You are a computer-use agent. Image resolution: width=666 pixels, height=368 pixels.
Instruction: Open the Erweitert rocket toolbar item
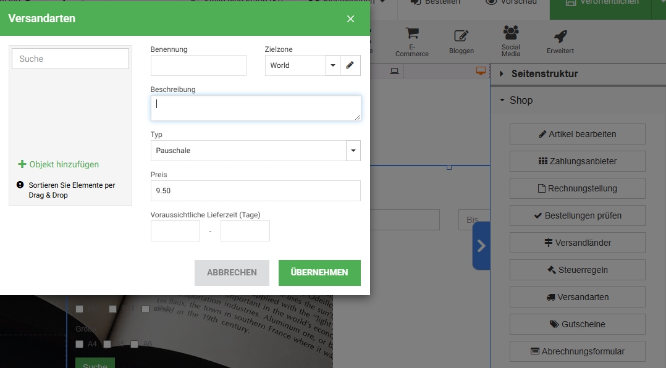click(560, 42)
